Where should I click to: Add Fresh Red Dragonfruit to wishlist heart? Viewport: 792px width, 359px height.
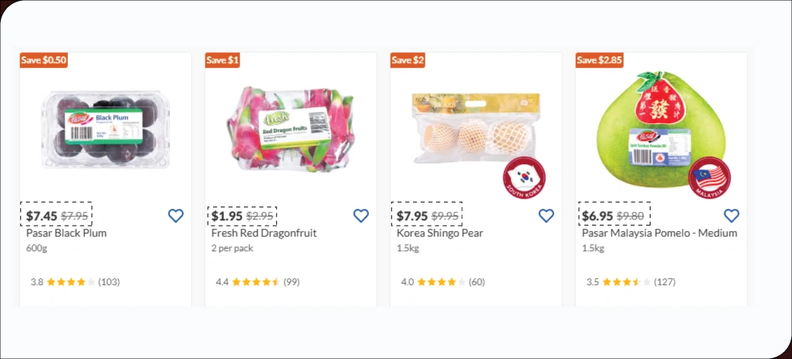(361, 216)
